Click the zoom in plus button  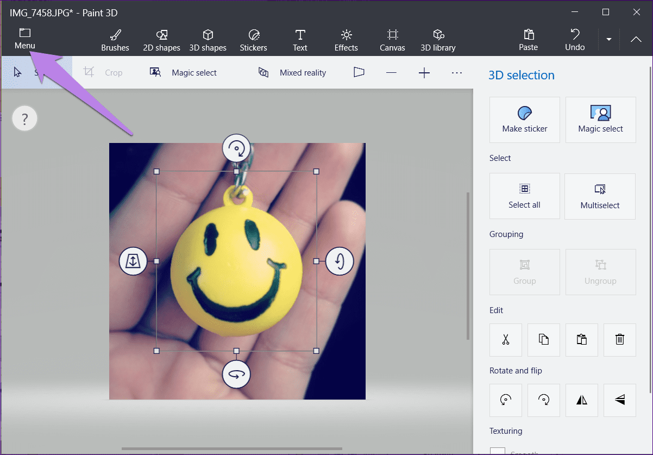(x=424, y=72)
